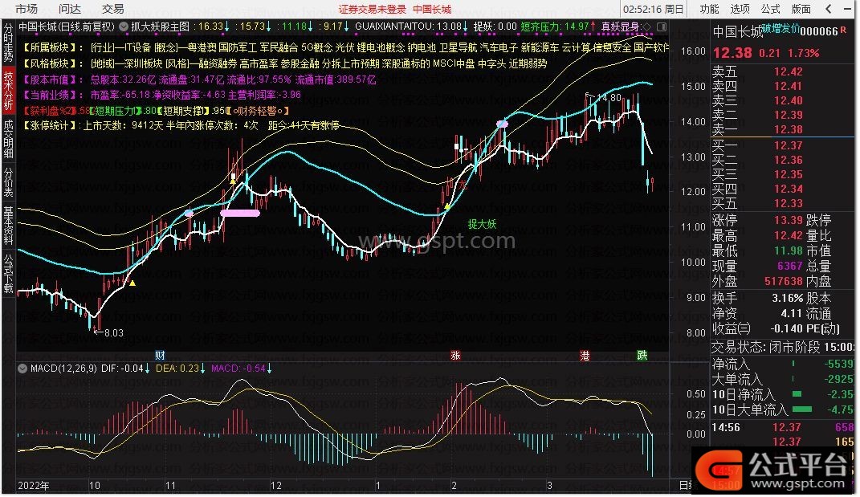Viewport: 860px width, 497px height.
Task: Select the 成交明细 sidebar tab
Action: point(8,139)
